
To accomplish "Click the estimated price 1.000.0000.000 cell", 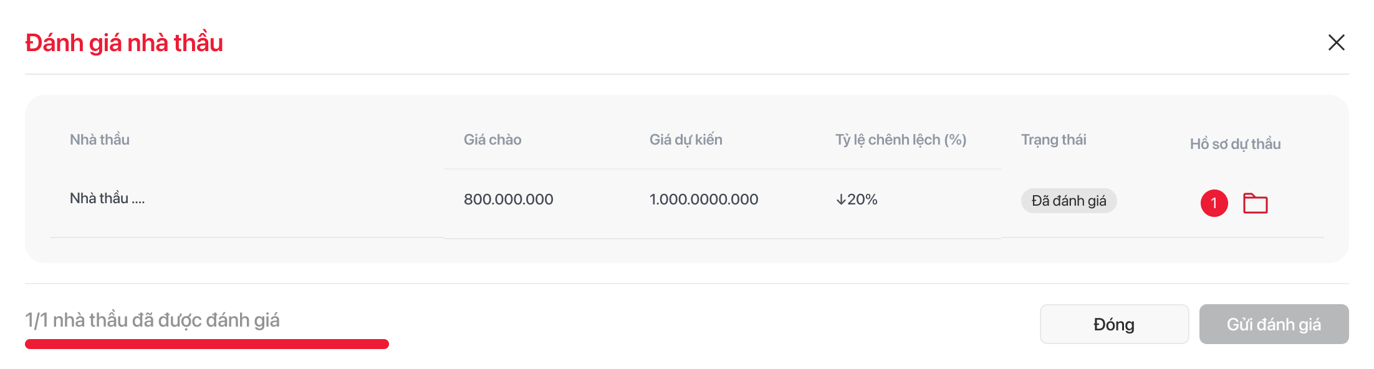I will point(704,199).
